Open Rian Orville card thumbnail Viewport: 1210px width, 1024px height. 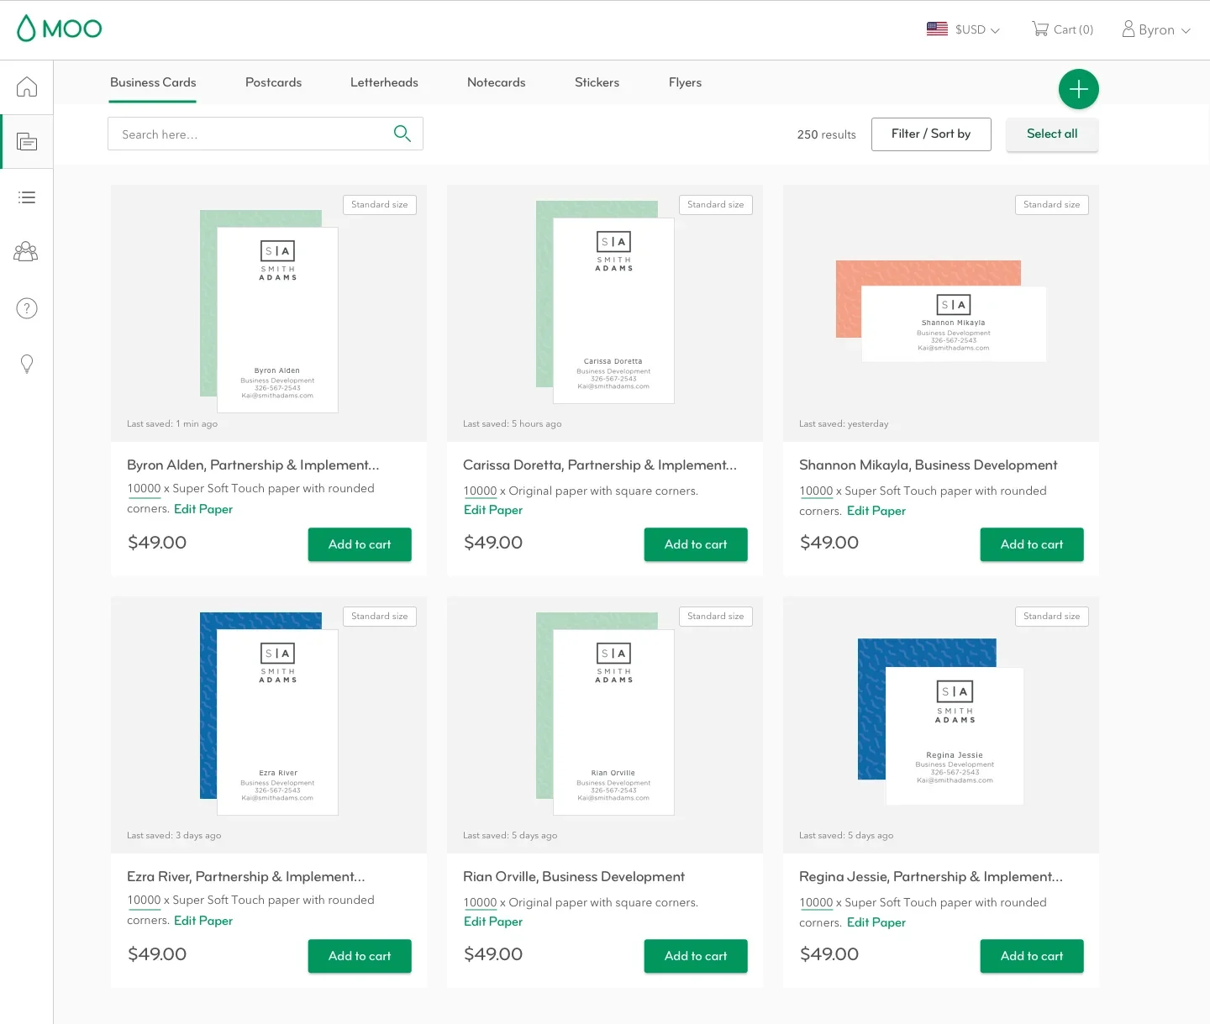coord(605,714)
